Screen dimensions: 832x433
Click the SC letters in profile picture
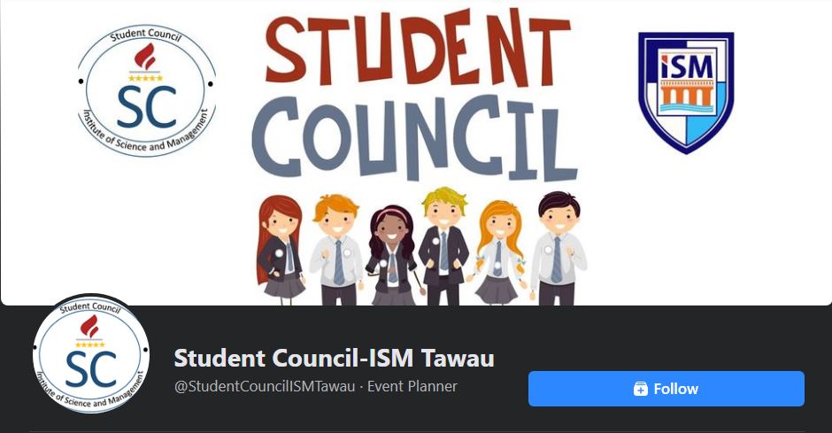(x=91, y=368)
